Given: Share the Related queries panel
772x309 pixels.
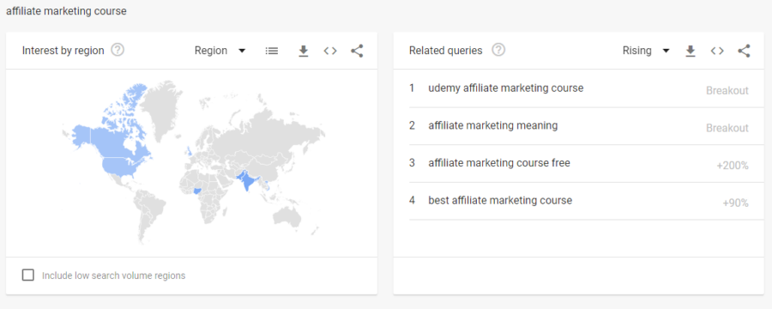Looking at the screenshot, I should coord(744,51).
